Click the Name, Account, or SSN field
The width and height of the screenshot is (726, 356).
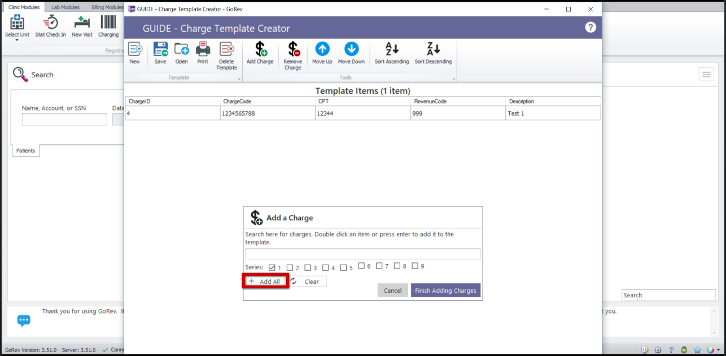pyautogui.click(x=64, y=120)
